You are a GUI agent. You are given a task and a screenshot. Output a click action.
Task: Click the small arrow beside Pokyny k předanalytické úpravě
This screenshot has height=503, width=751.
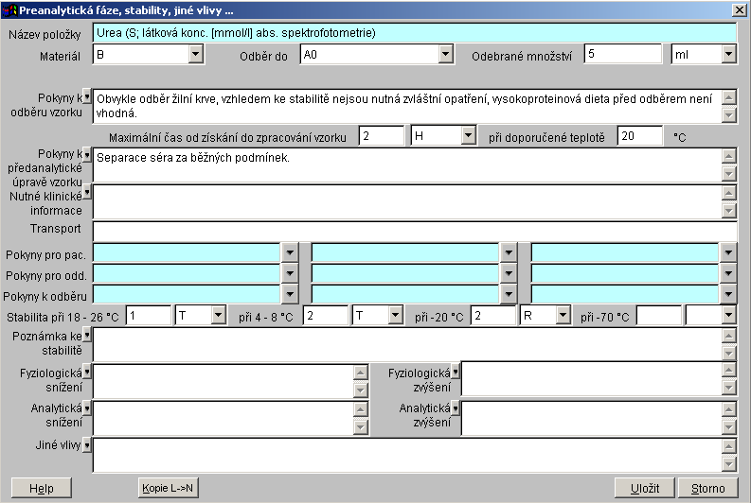(x=87, y=153)
